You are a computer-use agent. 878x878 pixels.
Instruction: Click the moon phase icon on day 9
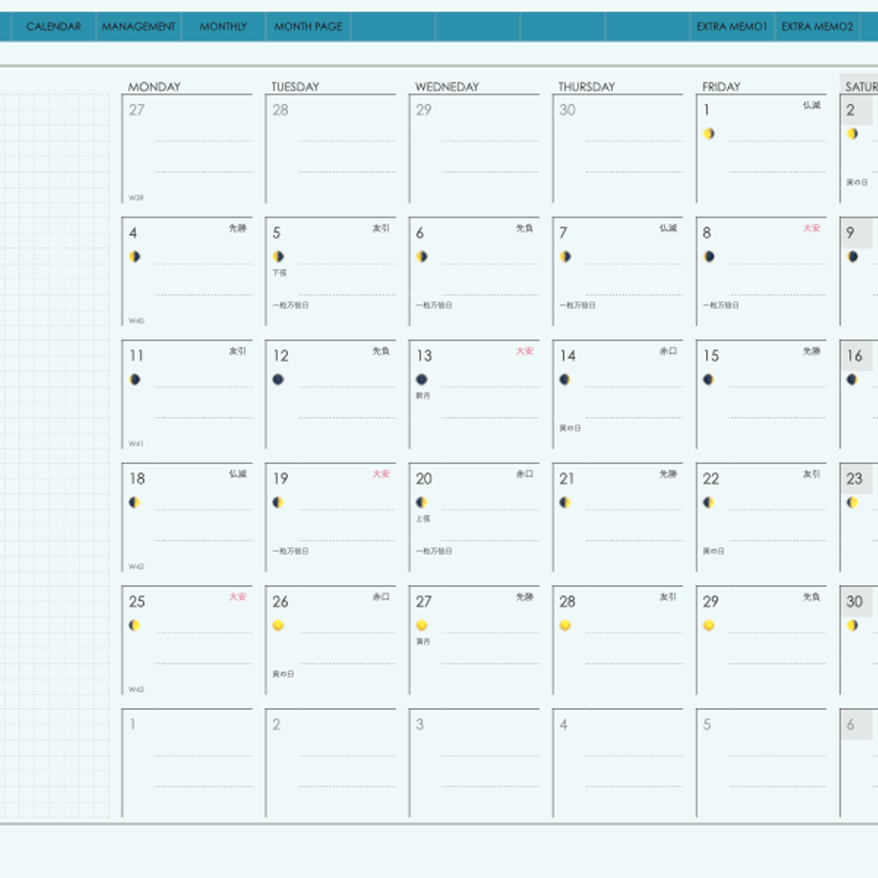852,257
